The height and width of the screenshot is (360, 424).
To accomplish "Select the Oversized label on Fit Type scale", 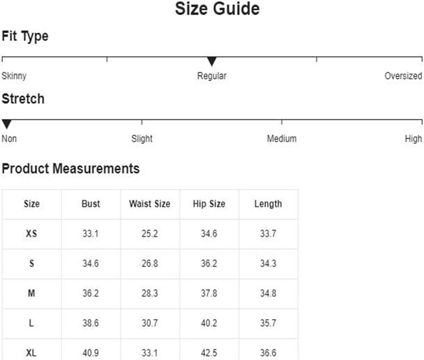I will [x=403, y=76].
